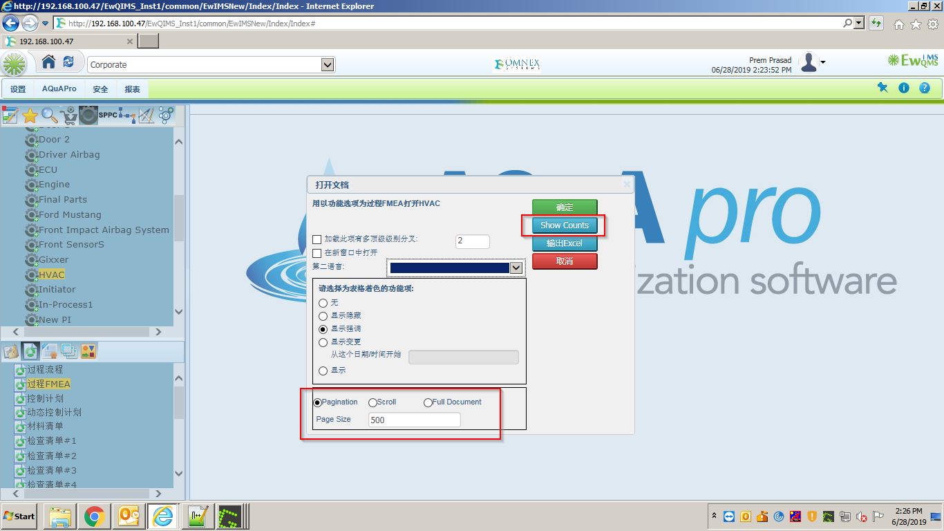The image size is (944, 531).
Task: Click the green 确定 button
Action: click(565, 207)
